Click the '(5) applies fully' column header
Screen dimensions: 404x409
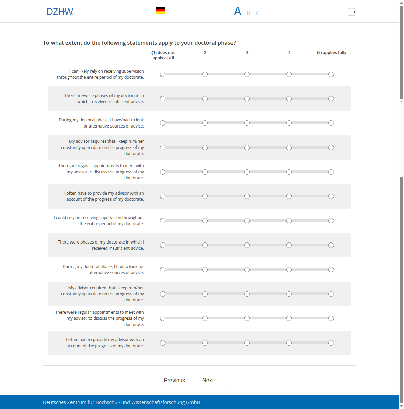(x=331, y=53)
